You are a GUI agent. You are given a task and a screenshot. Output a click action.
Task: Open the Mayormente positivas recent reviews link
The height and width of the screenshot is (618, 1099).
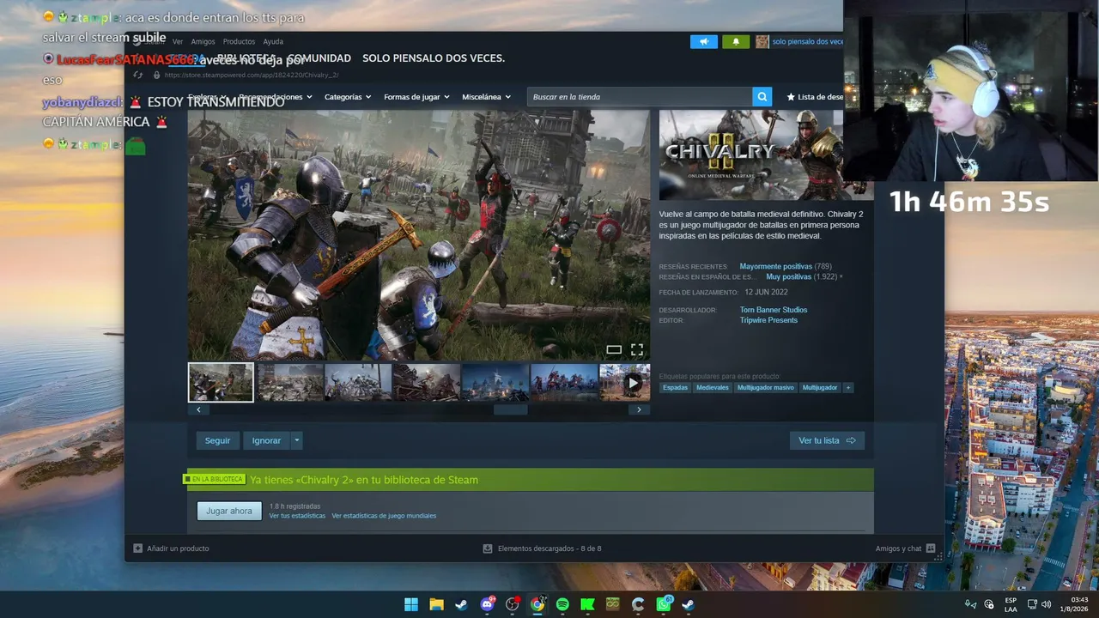776,266
